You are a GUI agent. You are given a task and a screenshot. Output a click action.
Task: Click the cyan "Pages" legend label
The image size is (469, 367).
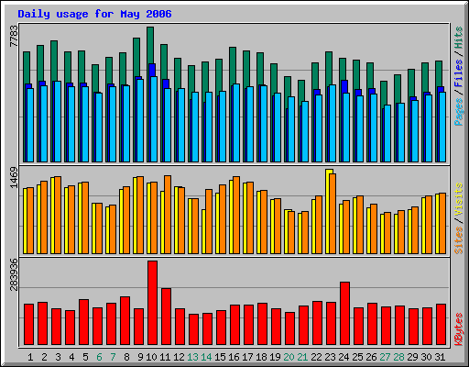[459, 112]
